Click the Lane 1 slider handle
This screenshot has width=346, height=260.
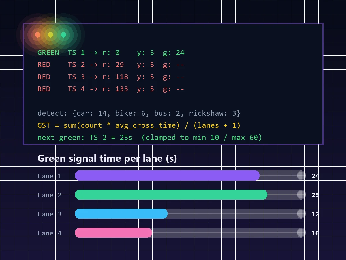tap(301, 175)
